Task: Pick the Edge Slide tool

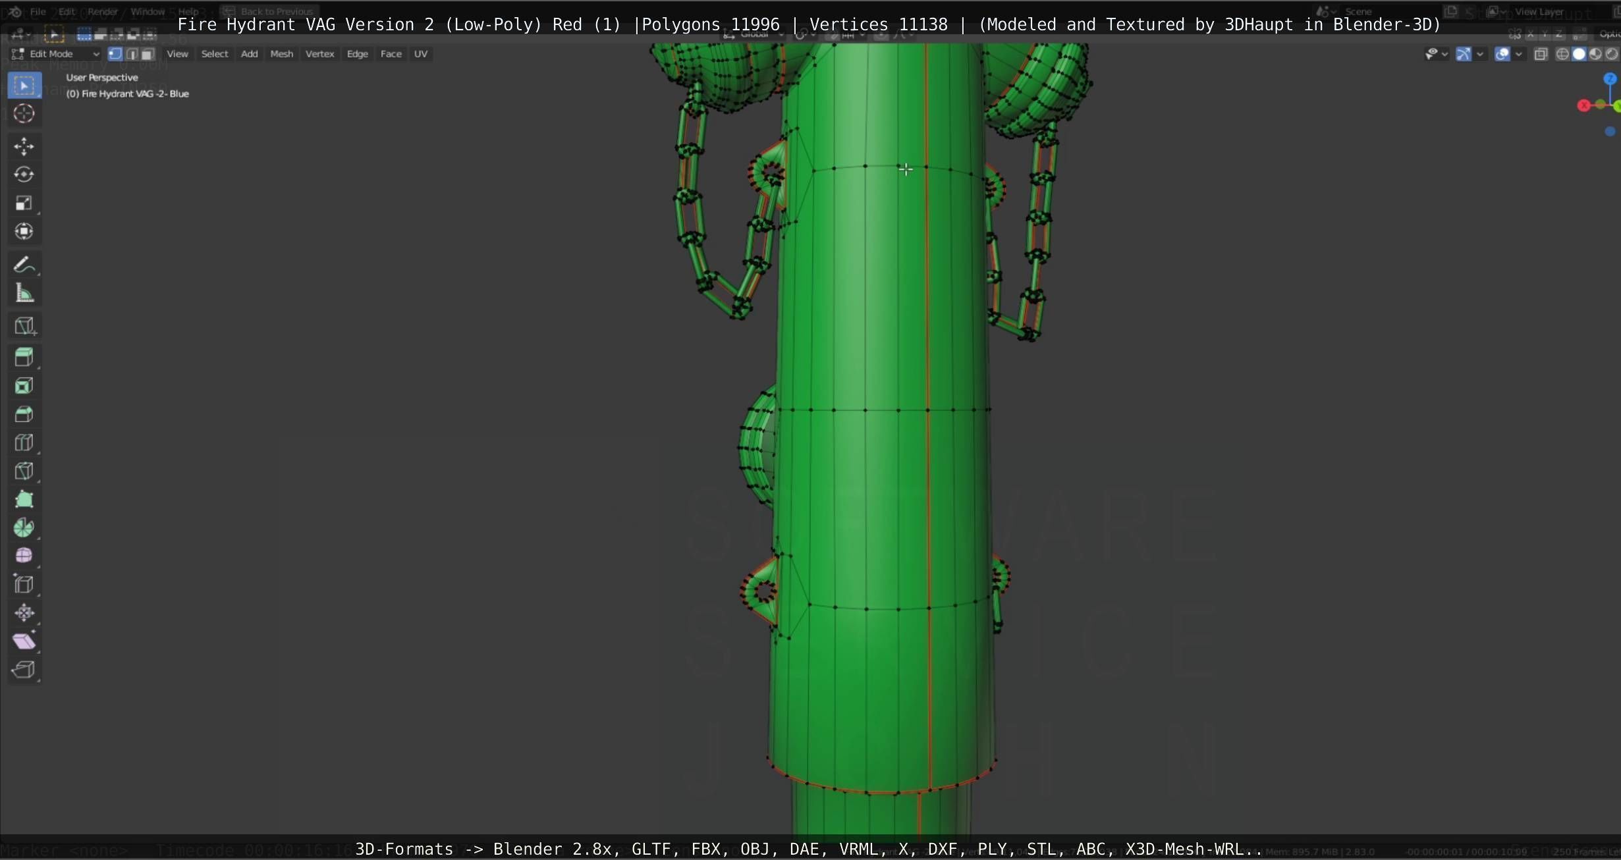Action: pos(24,584)
